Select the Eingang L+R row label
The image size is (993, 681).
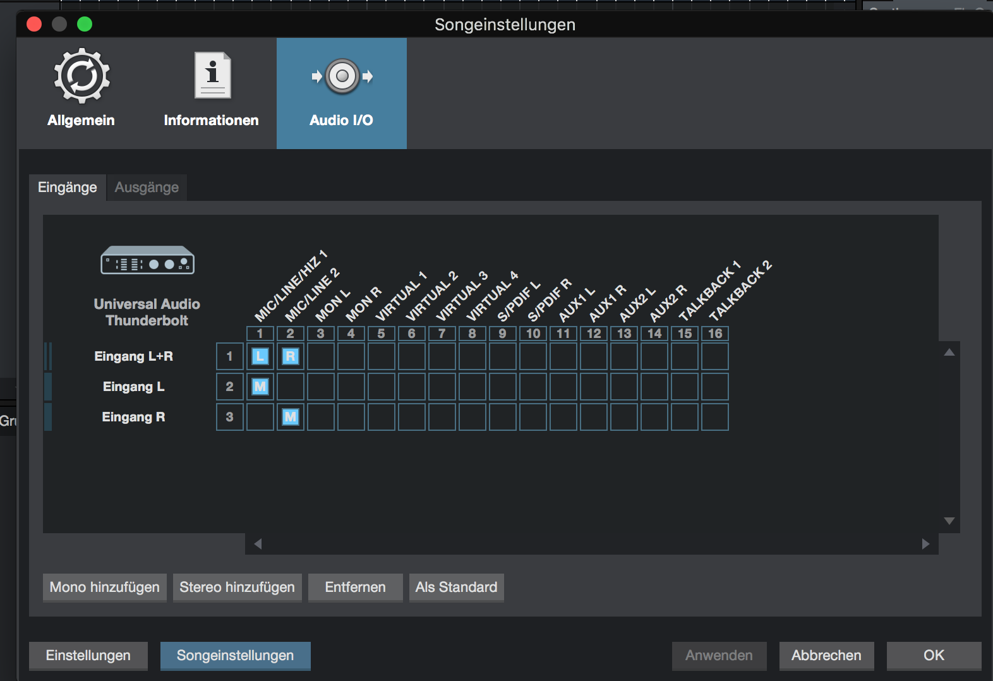click(x=133, y=356)
